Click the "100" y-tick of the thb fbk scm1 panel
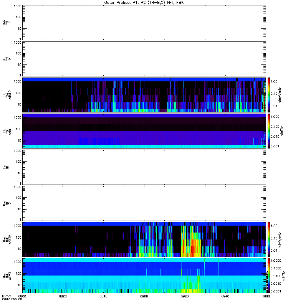Screen dimensions: 288x307 click(18, 129)
